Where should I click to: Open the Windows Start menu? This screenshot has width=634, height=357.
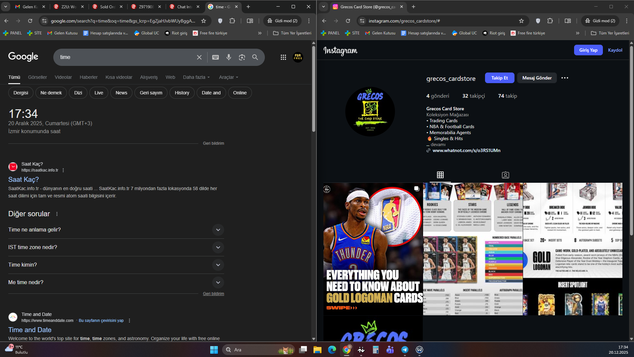(214, 350)
